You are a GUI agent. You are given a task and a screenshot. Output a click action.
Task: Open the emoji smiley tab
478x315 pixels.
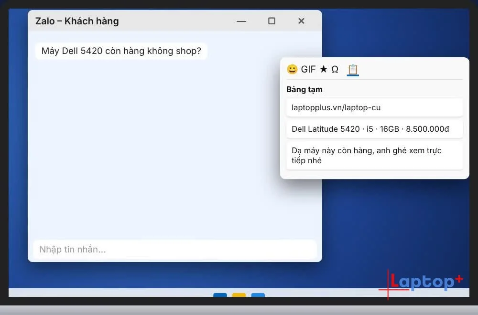click(292, 69)
